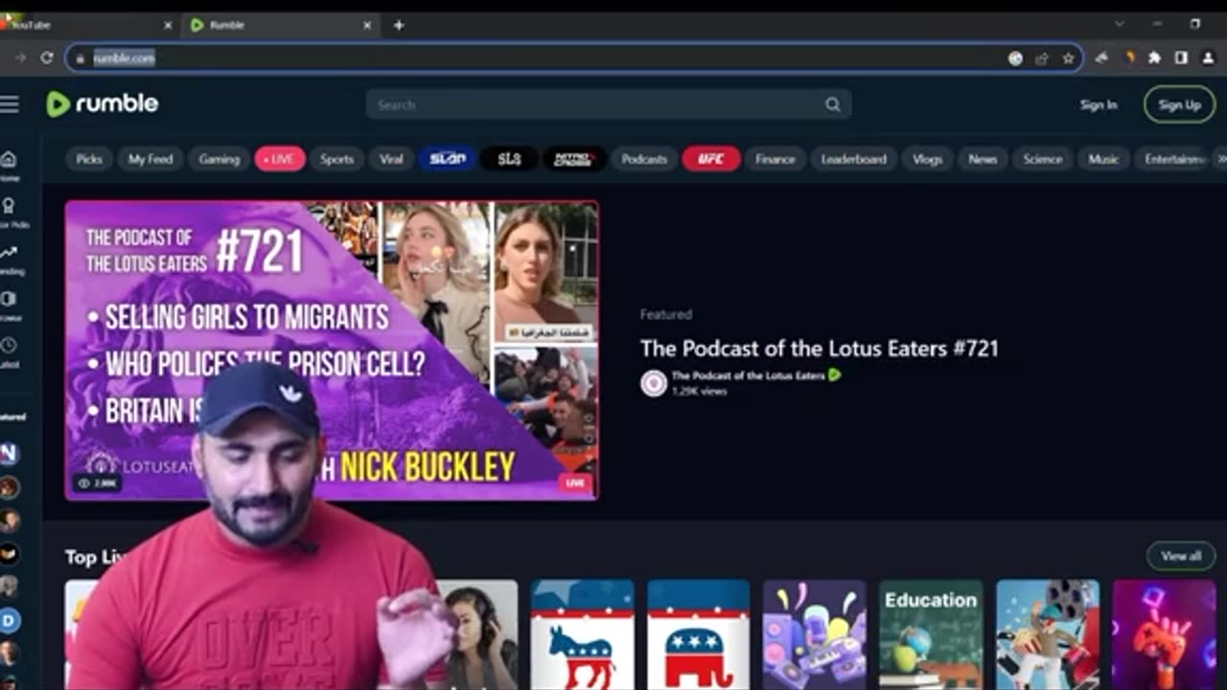Click the browser forward arrow
The image size is (1227, 690).
pos(19,57)
